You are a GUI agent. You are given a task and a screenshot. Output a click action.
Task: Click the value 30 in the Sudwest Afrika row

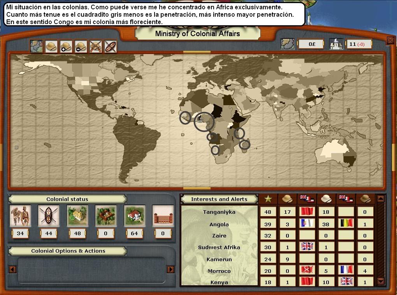coord(268,248)
